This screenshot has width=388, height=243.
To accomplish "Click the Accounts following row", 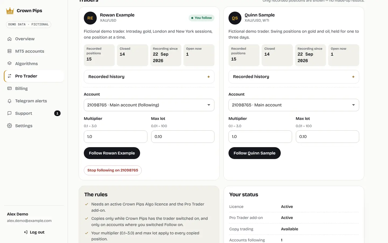I will pyautogui.click(x=294, y=240).
